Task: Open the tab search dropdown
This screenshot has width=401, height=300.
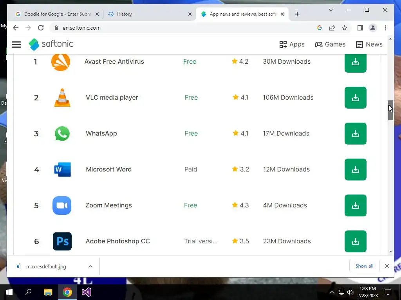Action: point(331,10)
